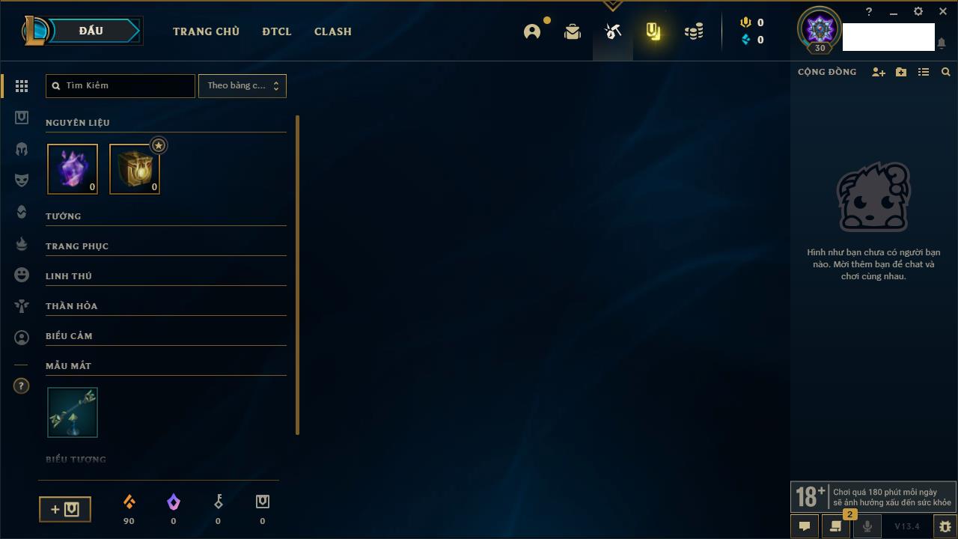Toggle the friend list view options
The width and height of the screenshot is (958, 539).
[x=924, y=72]
